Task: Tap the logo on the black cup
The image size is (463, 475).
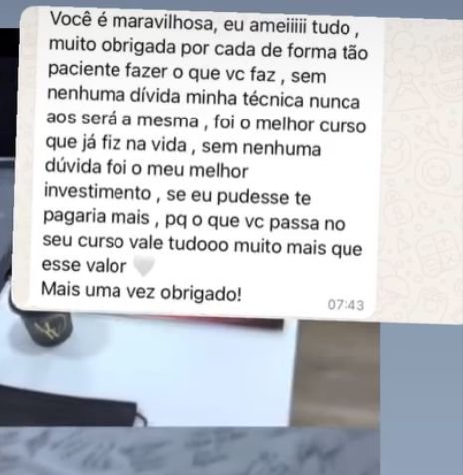Action: coord(52,327)
